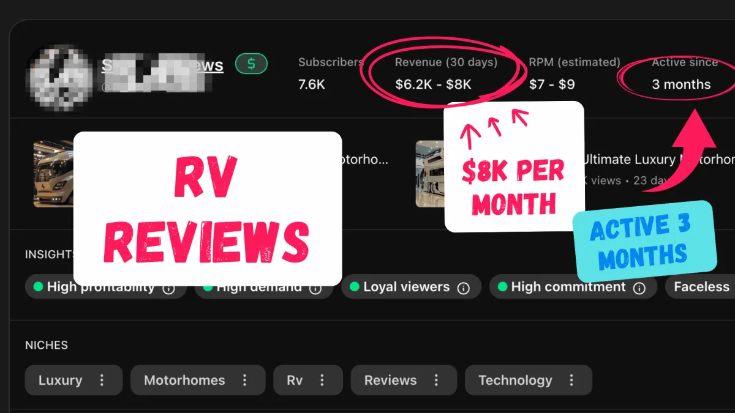Show info for Loyal viewers insight
Viewport: 735px width, 413px height.
(x=464, y=288)
